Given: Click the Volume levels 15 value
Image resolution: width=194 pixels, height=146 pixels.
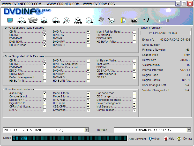Looking at the screenshot, I should pos(188,65).
